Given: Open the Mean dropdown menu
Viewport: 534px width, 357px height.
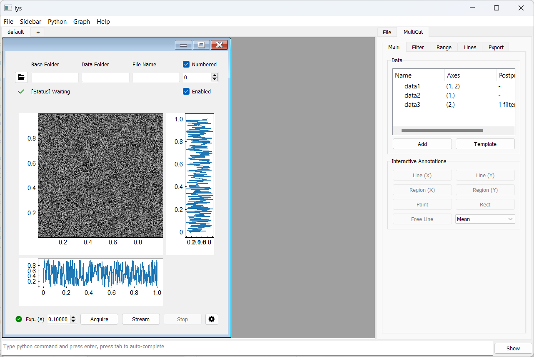Looking at the screenshot, I should point(485,219).
